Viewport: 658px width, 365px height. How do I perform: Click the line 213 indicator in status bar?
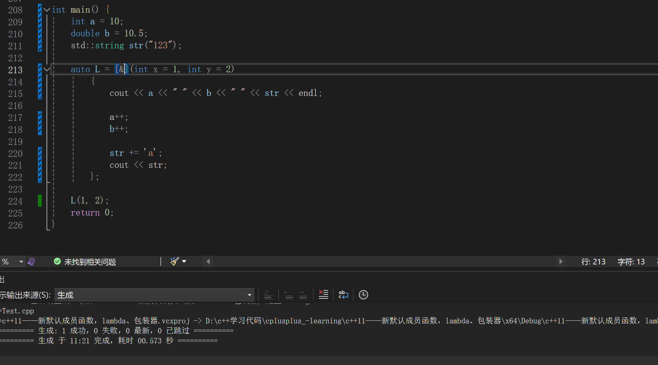593,262
